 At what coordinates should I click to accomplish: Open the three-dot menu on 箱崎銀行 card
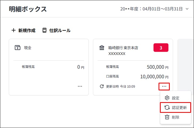[164, 86]
